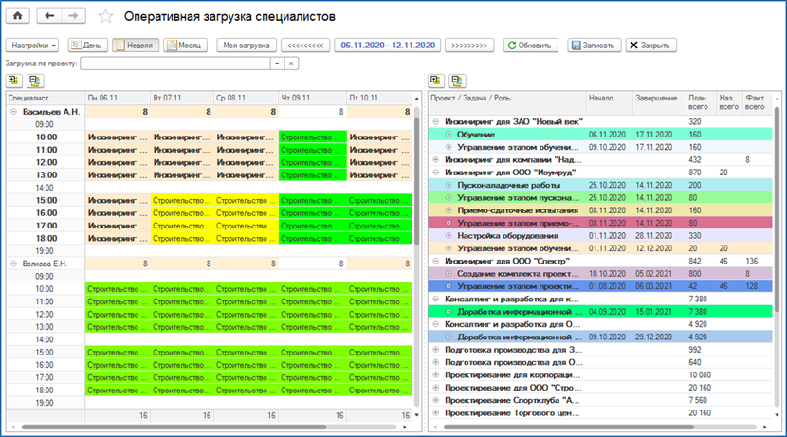Select the red Управление этапом приемо- row
Image resolution: width=787 pixels, height=437 pixels.
pyautogui.click(x=600, y=223)
